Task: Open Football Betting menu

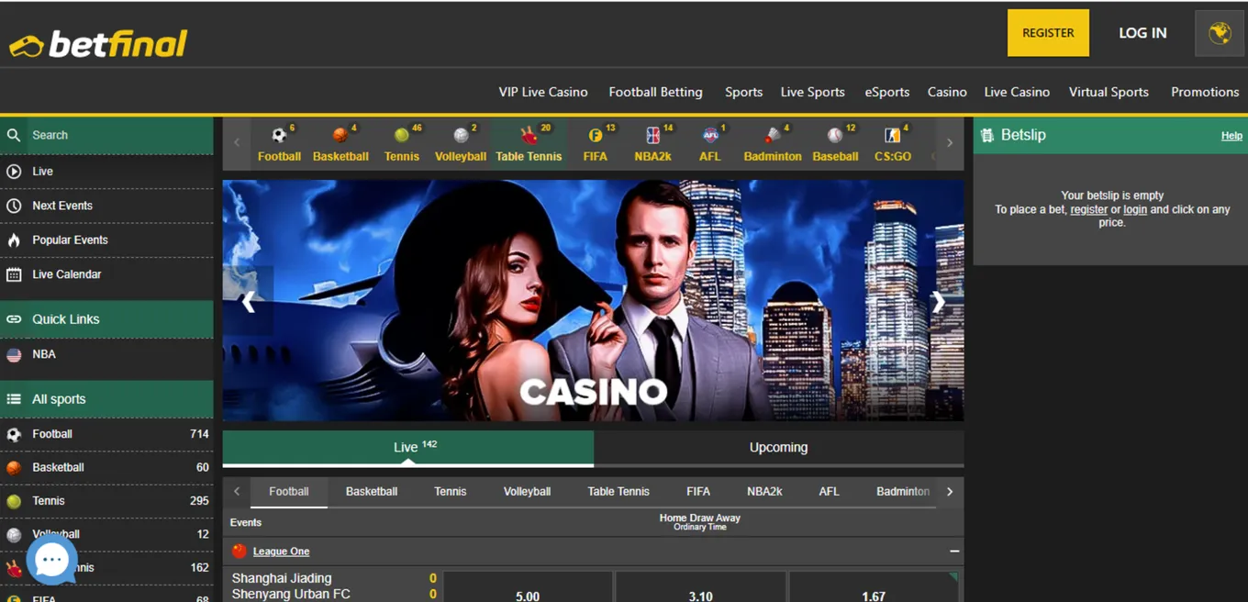Action: click(655, 92)
